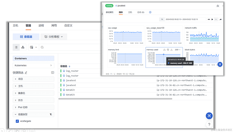Open the 分析看板 dropdown
This screenshot has width=233, height=132.
click(x=54, y=37)
